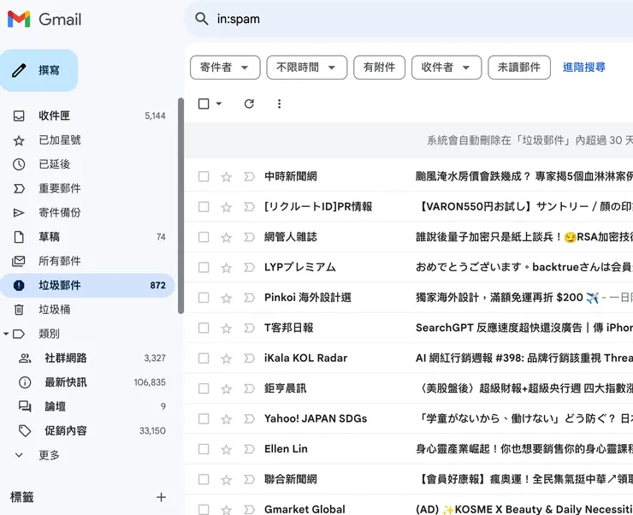Screen dimensions: 633x515
Task: Click the Gmail logo icon
Action: pos(19,19)
